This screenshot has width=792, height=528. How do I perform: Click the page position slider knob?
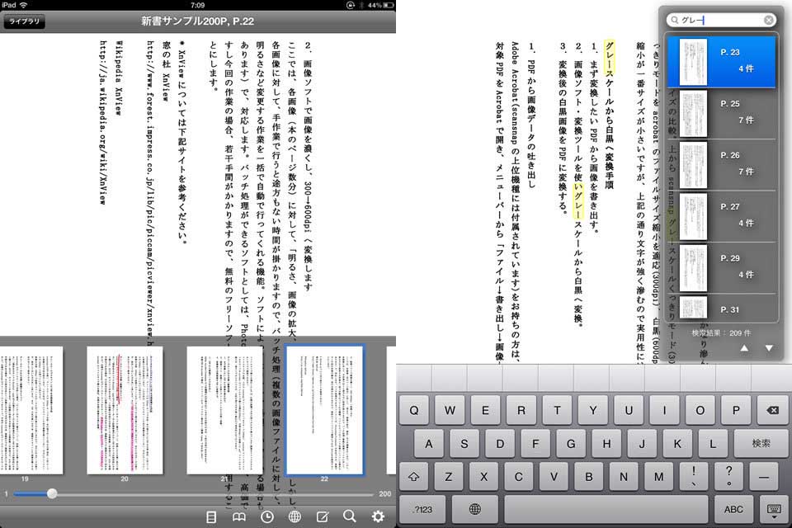(x=52, y=493)
